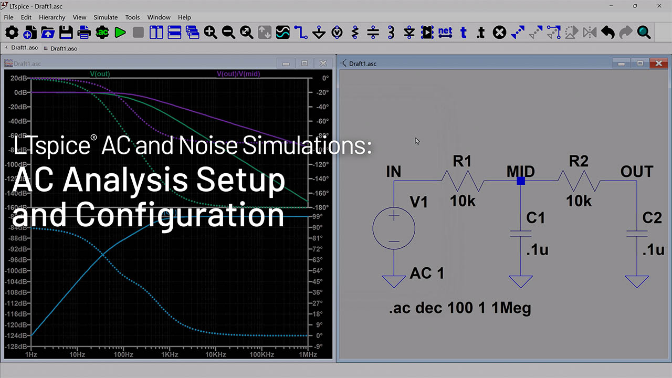Minimize the waveform plot window

pyautogui.click(x=286, y=64)
